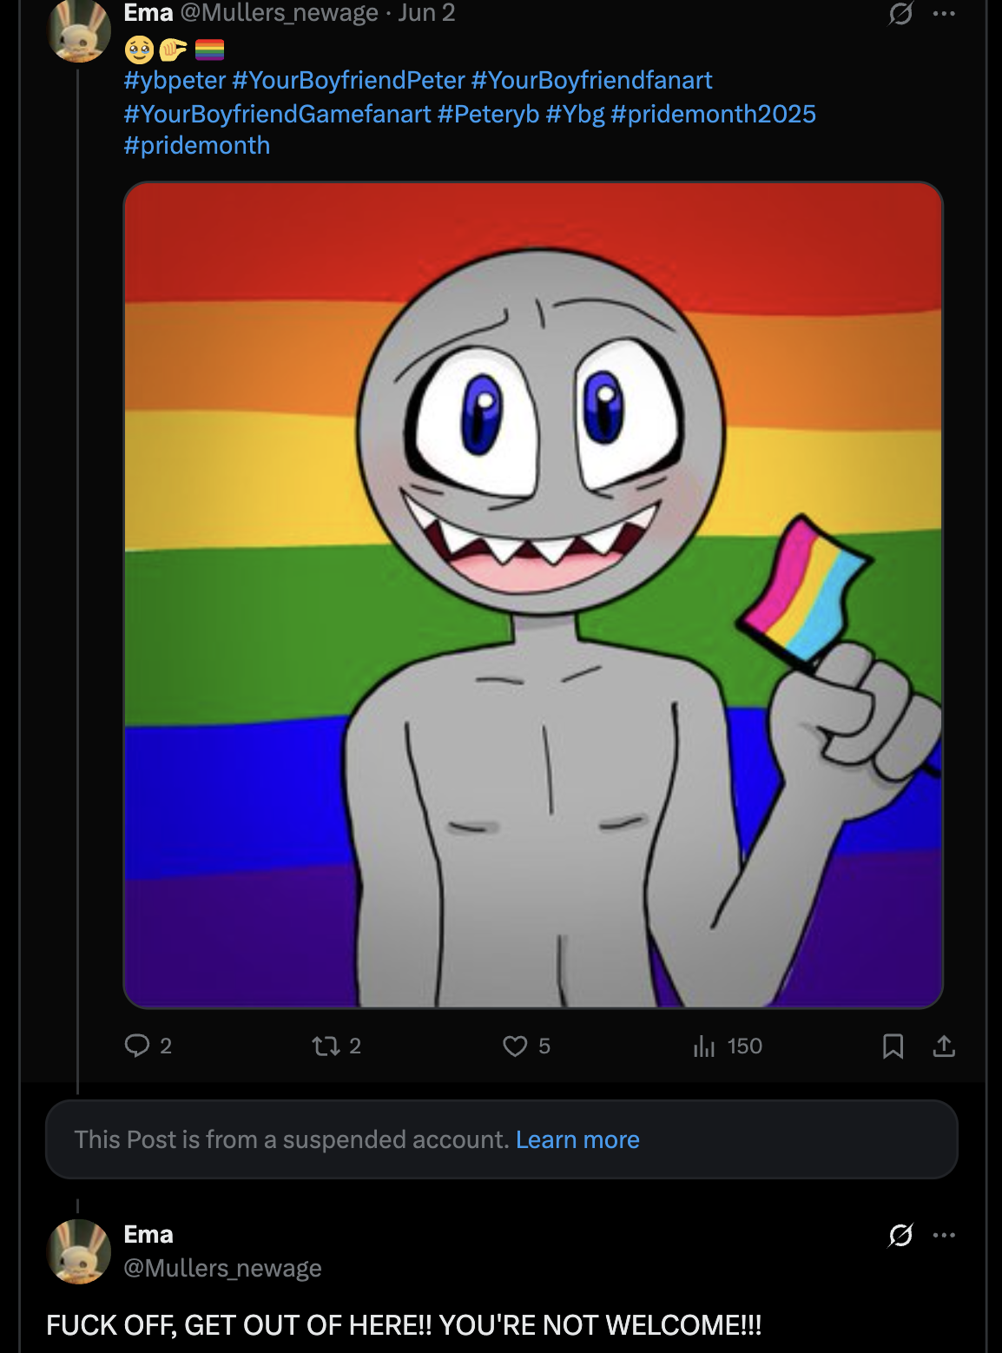The width and height of the screenshot is (1002, 1353).
Task: Open the #pridemonth hashtag
Action: tap(197, 145)
